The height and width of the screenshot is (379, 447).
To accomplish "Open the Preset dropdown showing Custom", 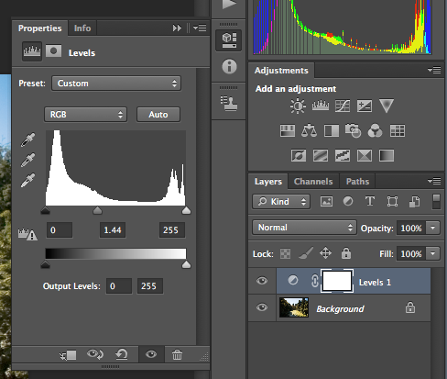I will [116, 84].
